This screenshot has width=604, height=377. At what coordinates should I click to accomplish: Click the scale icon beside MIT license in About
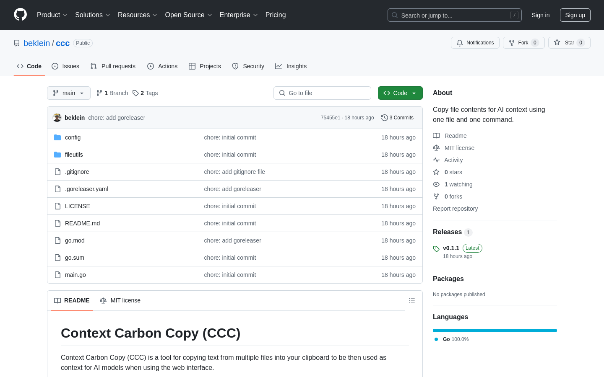(x=436, y=148)
